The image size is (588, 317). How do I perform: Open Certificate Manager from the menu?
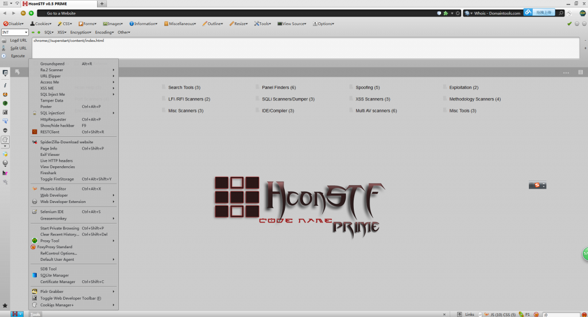74,281
